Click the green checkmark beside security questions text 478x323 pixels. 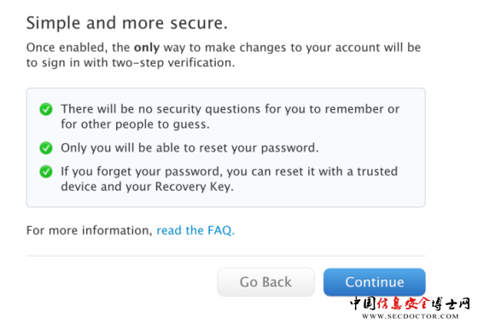coord(46,109)
